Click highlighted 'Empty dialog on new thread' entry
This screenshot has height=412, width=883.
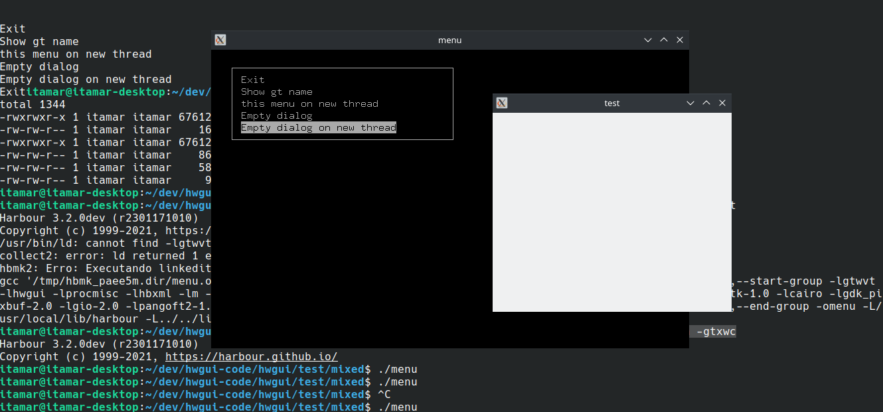(318, 127)
